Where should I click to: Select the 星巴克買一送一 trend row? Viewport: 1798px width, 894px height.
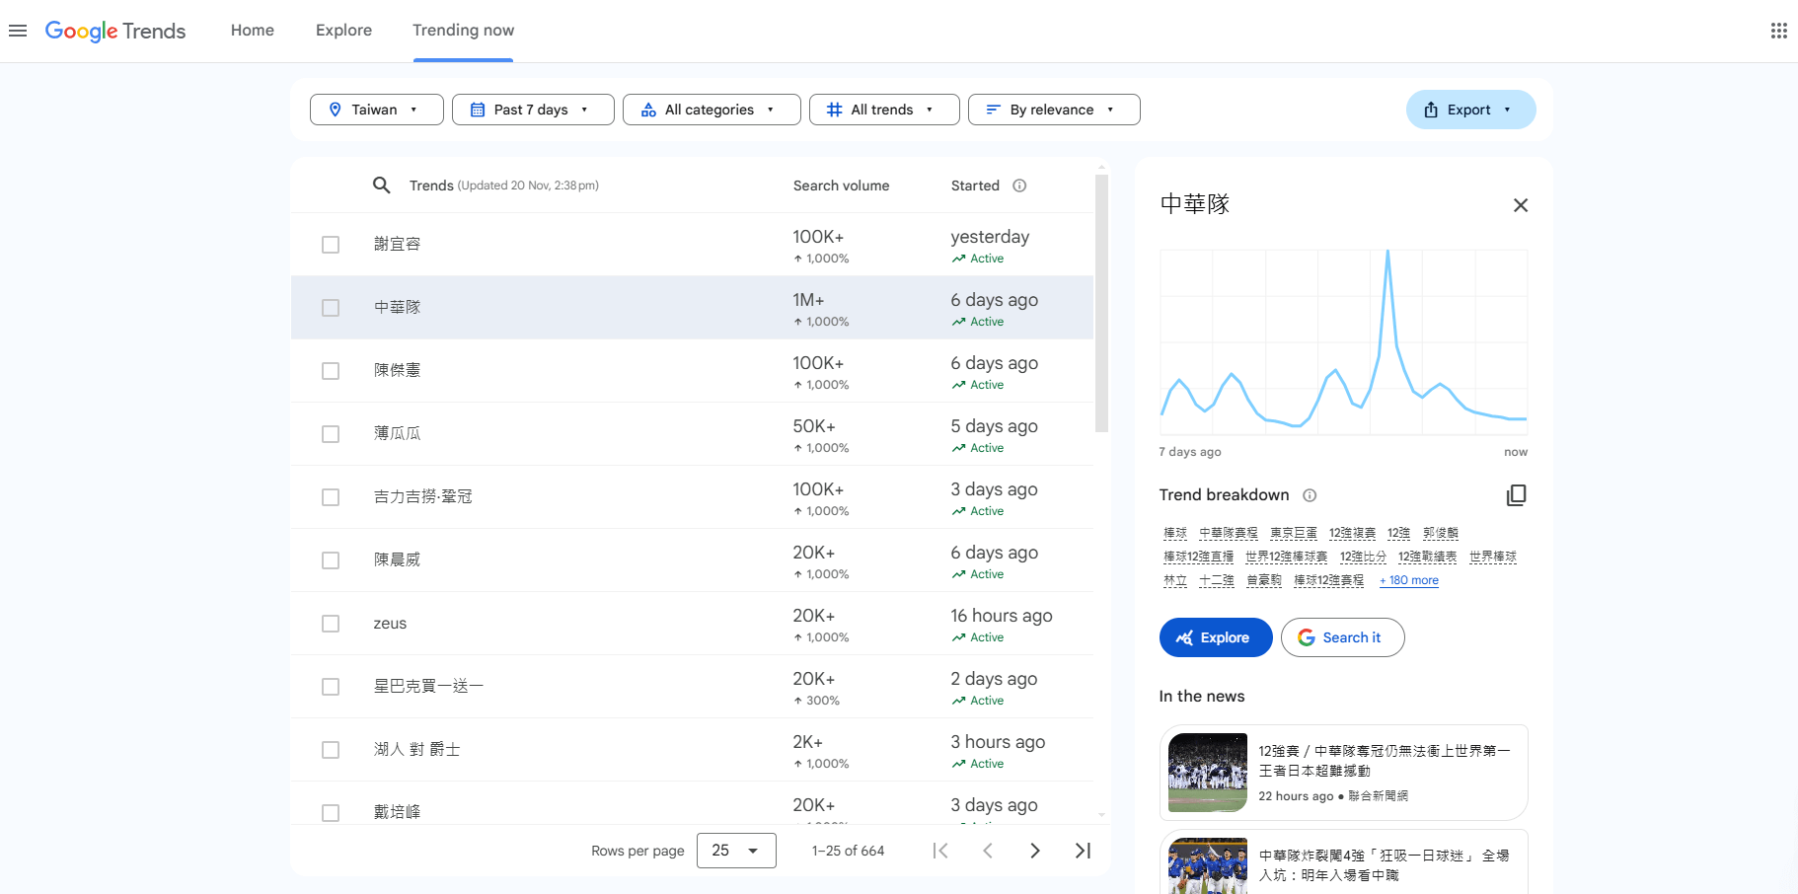[x=693, y=687]
